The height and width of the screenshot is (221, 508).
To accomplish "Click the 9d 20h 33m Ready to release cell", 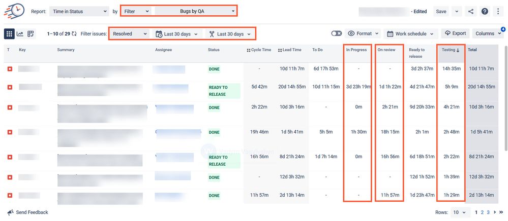I will click(421, 107).
